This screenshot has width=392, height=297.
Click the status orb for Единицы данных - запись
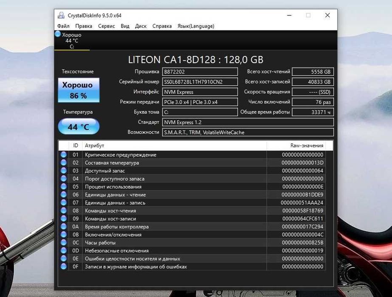click(x=64, y=202)
